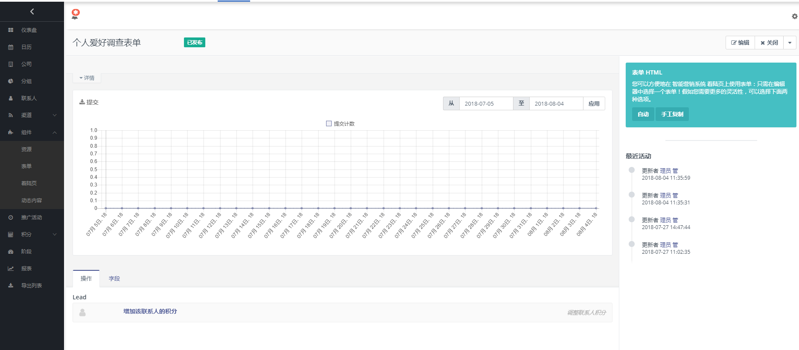Click the 手工复制 manual copy button
This screenshot has width=799, height=350.
pyautogui.click(x=672, y=114)
